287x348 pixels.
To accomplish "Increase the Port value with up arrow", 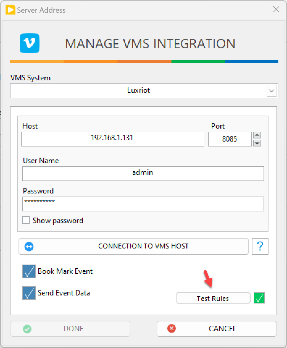I will [257, 135].
